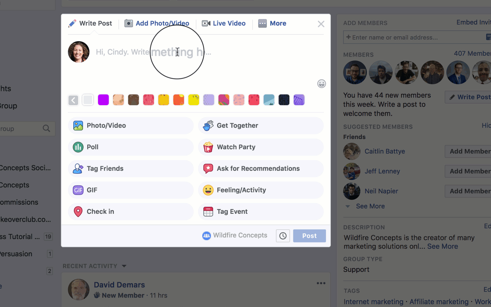The image size is (491, 307).
Task: Click the first member avatar thumbnail
Action: pos(355,72)
